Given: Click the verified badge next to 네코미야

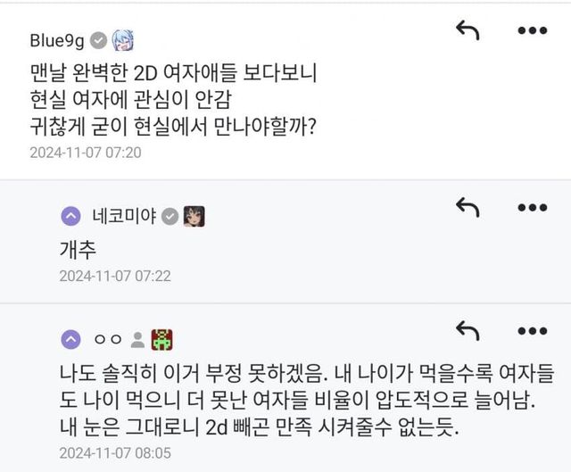Looking at the screenshot, I should [170, 215].
